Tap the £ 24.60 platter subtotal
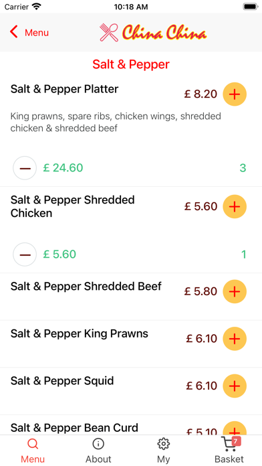Viewport: 262px width, 466px height. coord(63,168)
